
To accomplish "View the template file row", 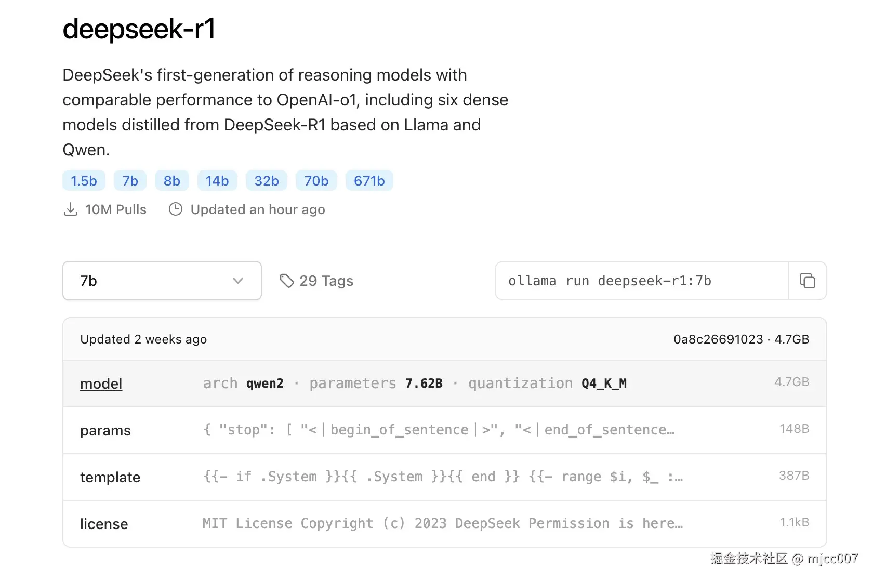I will pos(110,477).
